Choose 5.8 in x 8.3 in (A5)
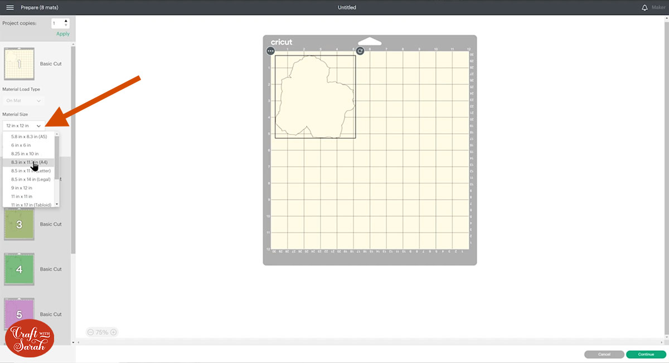Viewport: 669px width, 363px height. click(28, 136)
